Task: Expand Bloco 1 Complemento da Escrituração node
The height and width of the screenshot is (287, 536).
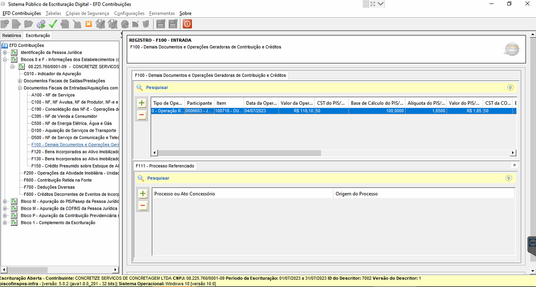Action: 5,223
